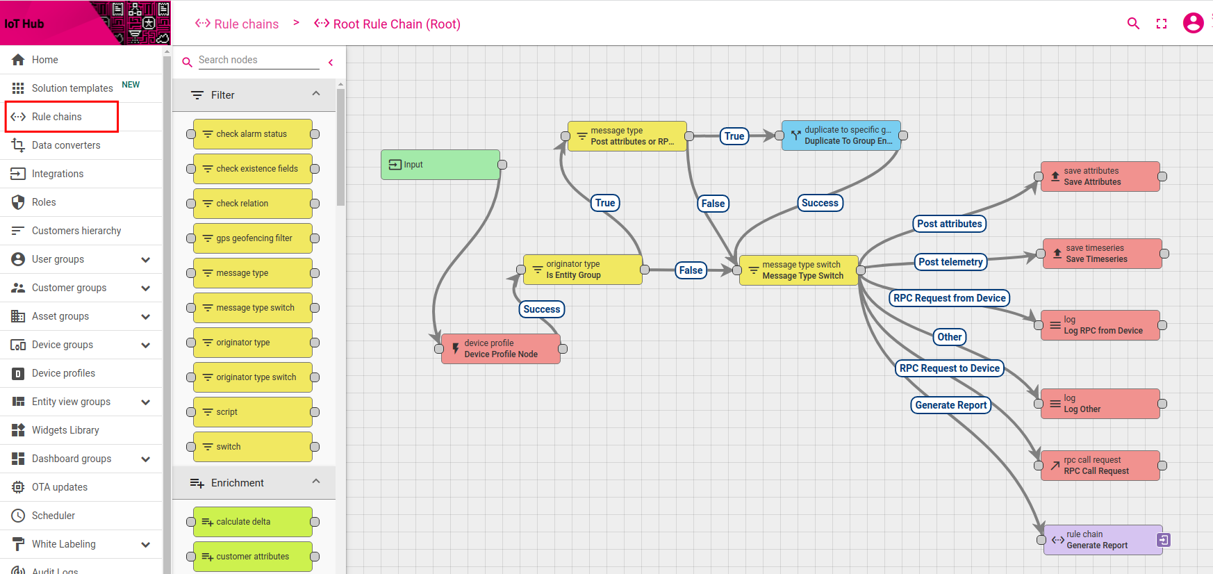Select originator type switch palette node
The image size is (1213, 574).
coord(253,377)
